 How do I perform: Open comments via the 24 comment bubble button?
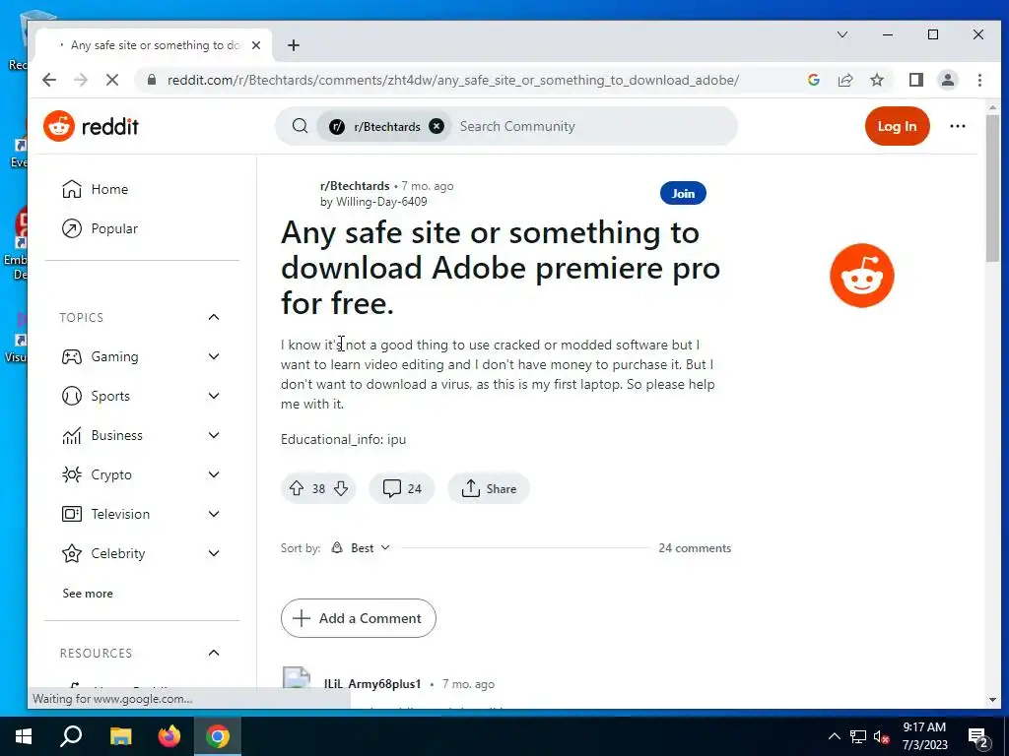tap(402, 488)
